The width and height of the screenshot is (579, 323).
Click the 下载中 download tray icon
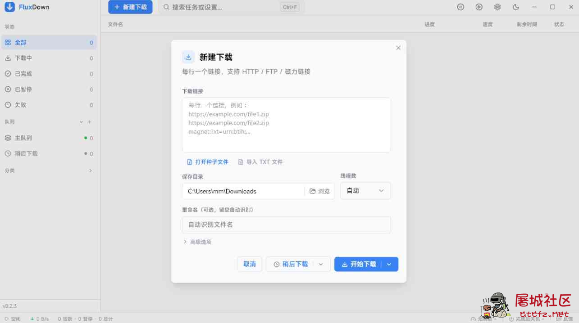8,58
